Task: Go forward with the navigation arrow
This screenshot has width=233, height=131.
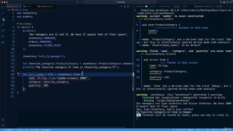Action: tap(81, 2)
